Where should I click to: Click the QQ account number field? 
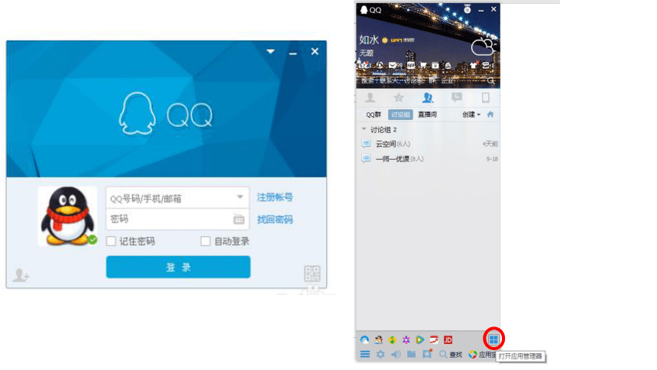click(x=178, y=198)
